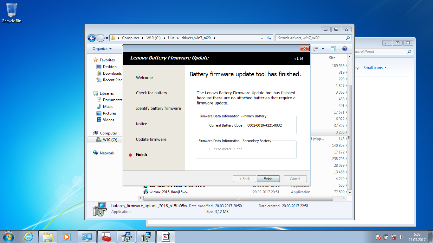Open Windows Explorer from the taskbar

pyautogui.click(x=48, y=237)
